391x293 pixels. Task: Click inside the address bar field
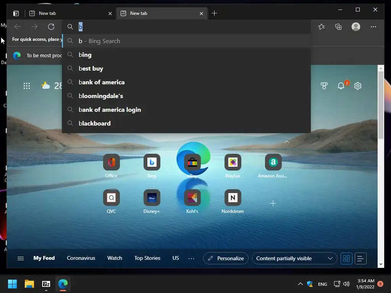click(186, 27)
